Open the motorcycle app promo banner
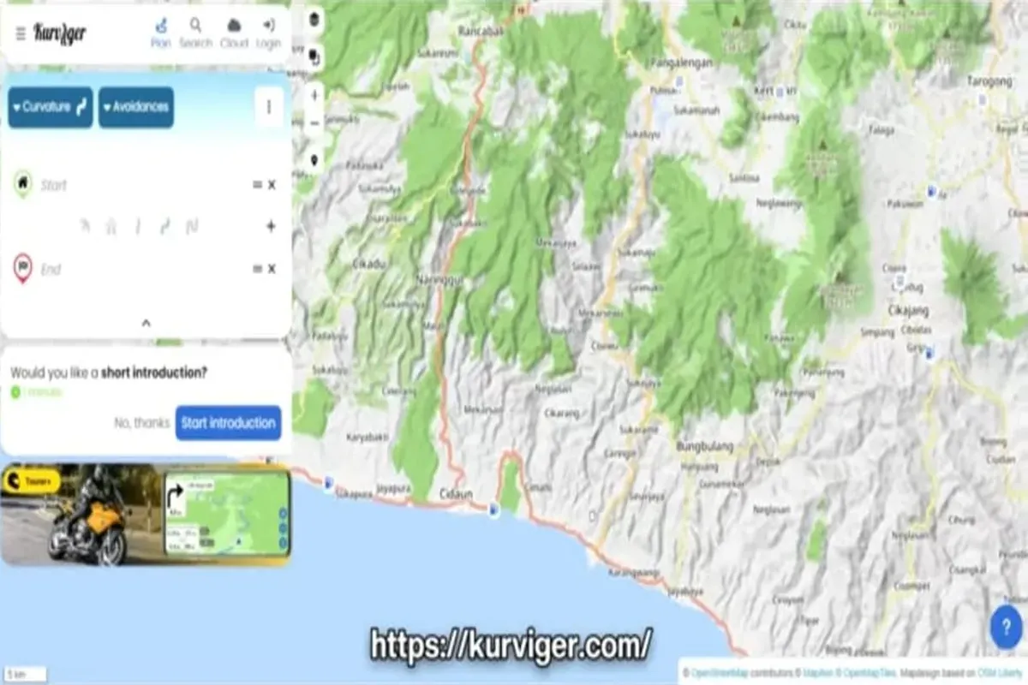1028x685 pixels. (146, 515)
